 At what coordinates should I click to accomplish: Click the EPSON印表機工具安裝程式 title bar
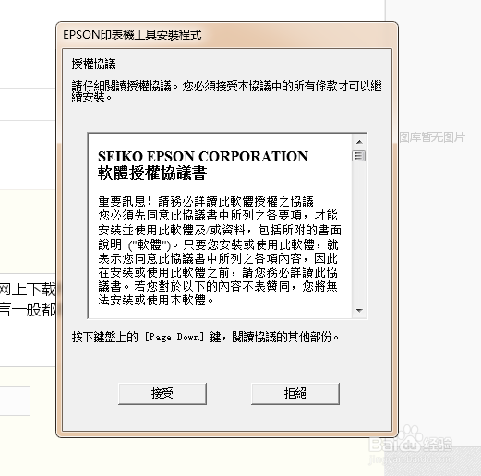227,35
